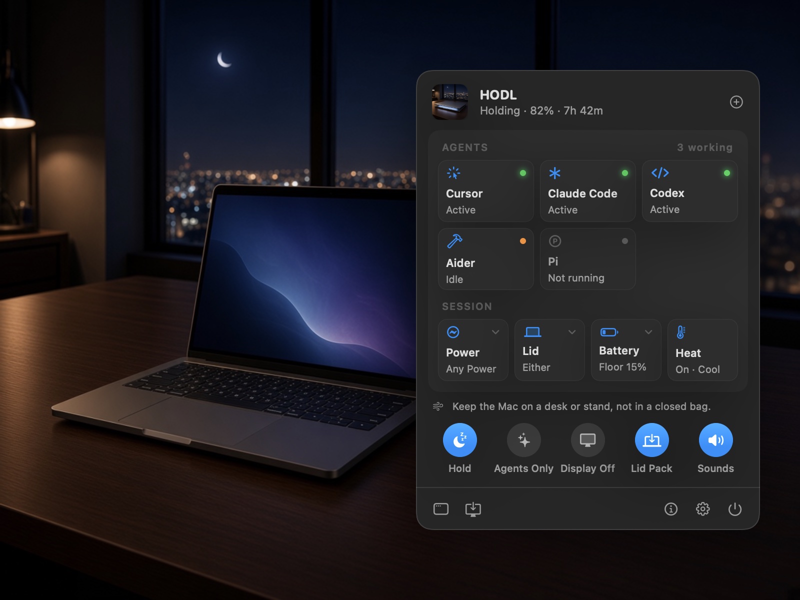Click the '3 working' agents count
Image resolution: width=800 pixels, height=600 pixels.
(x=705, y=147)
